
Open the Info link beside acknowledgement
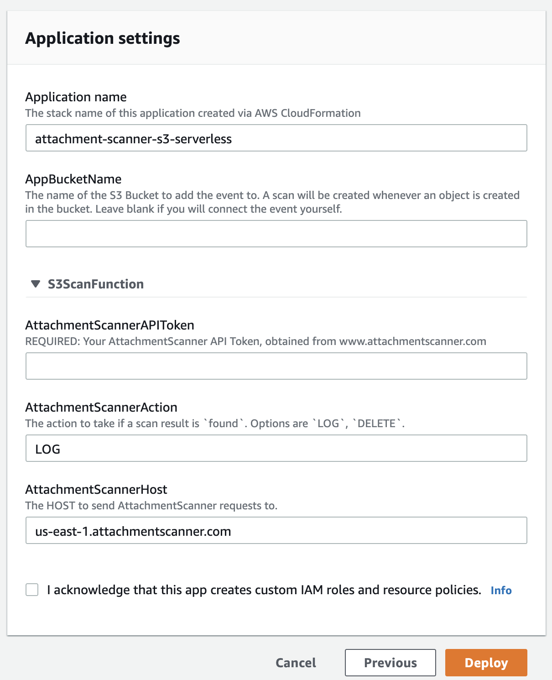click(501, 591)
